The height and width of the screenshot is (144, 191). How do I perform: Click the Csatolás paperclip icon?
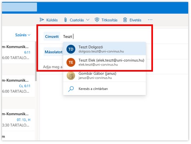coord(65,20)
